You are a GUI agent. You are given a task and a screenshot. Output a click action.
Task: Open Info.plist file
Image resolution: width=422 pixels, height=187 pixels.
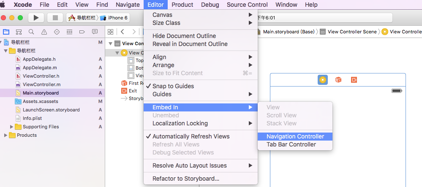(x=32, y=118)
